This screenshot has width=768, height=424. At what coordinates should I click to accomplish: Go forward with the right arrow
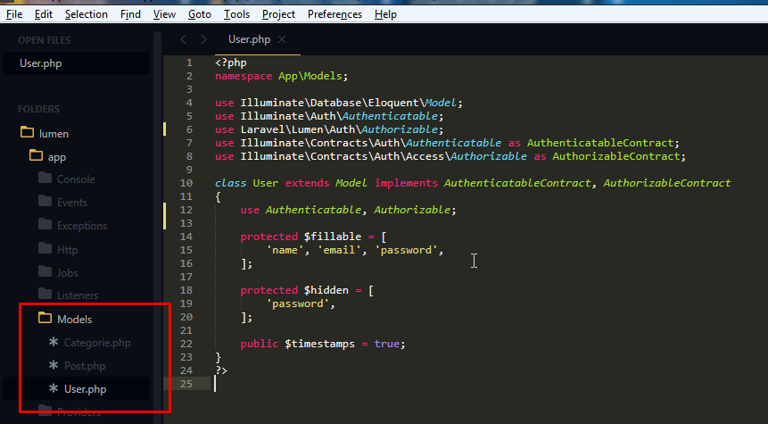pyautogui.click(x=203, y=39)
